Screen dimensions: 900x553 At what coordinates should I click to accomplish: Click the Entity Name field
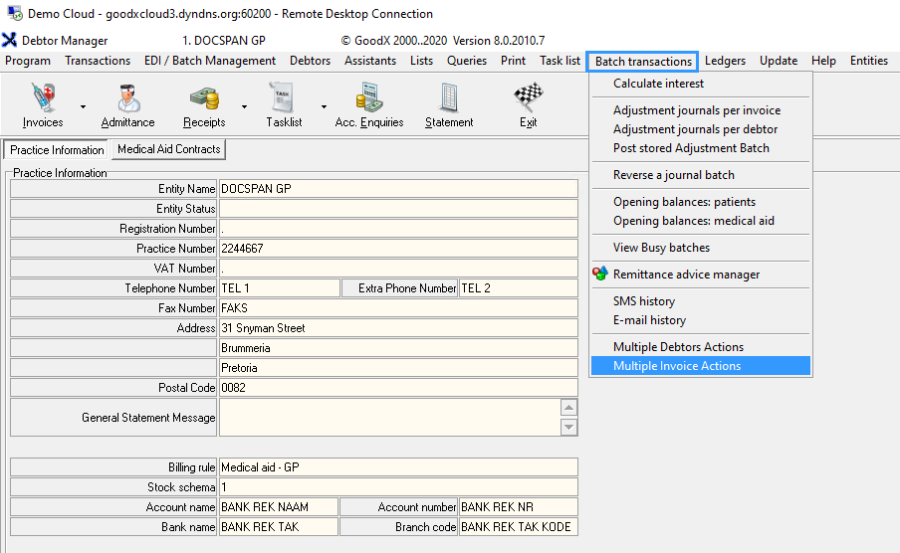coord(397,189)
